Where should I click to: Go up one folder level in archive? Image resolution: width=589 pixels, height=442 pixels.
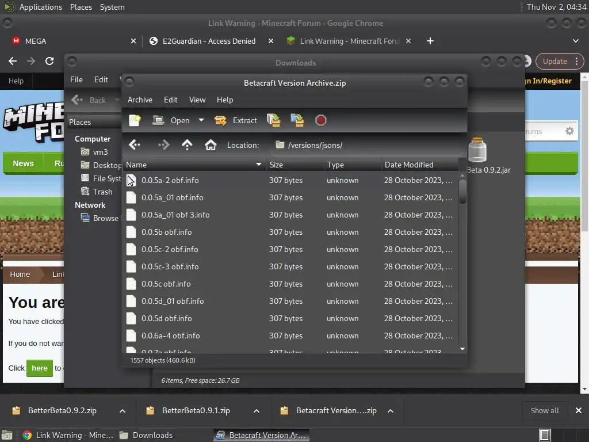point(187,144)
